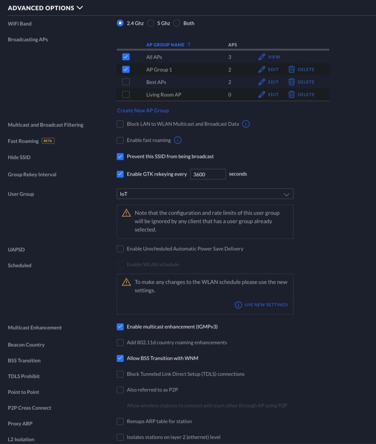The image size is (376, 444).
Task: Click the GTK rekeying seconds field
Action: click(x=208, y=174)
